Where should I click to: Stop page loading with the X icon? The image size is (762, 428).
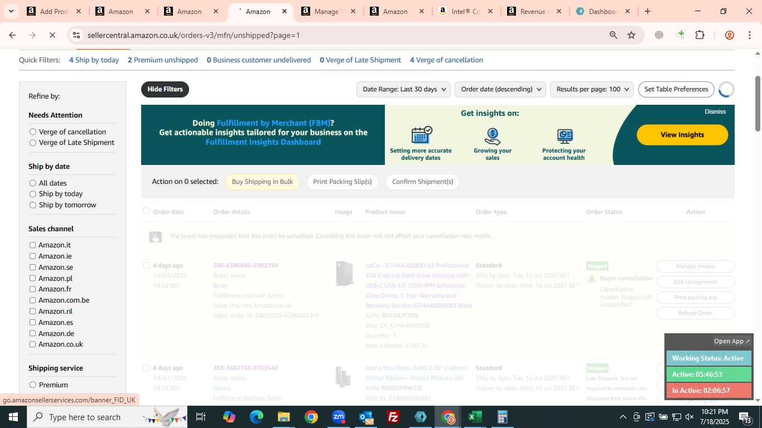point(51,35)
